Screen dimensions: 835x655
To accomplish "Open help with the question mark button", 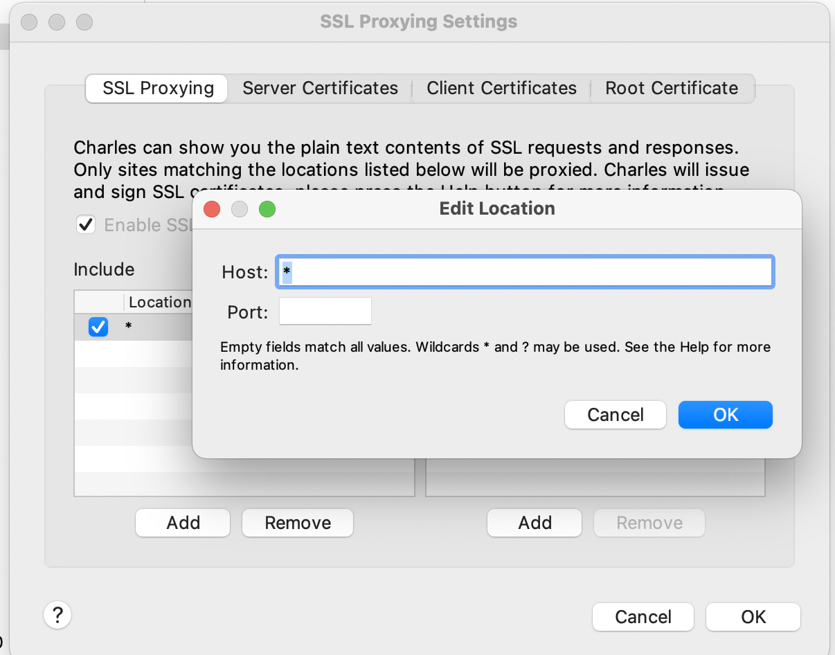I will click(57, 614).
